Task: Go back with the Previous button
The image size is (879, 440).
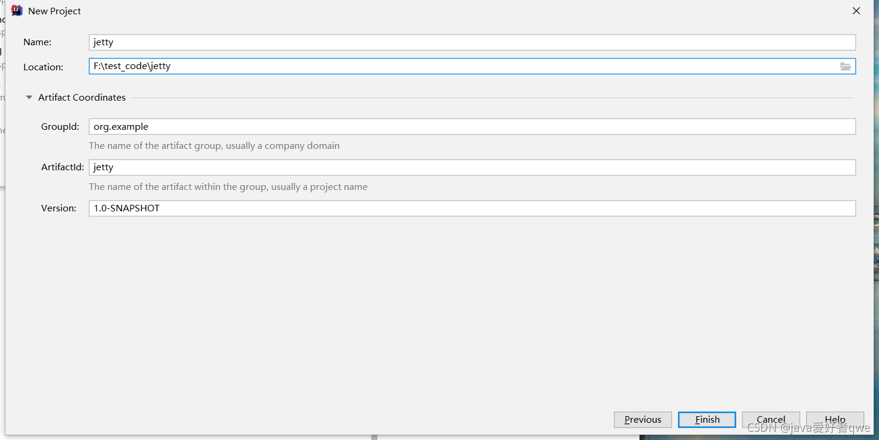Action: (642, 419)
